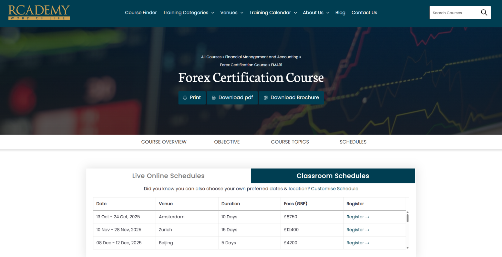This screenshot has width=502, height=257.
Task: Register for the Amsterdam course
Action: click(358, 217)
